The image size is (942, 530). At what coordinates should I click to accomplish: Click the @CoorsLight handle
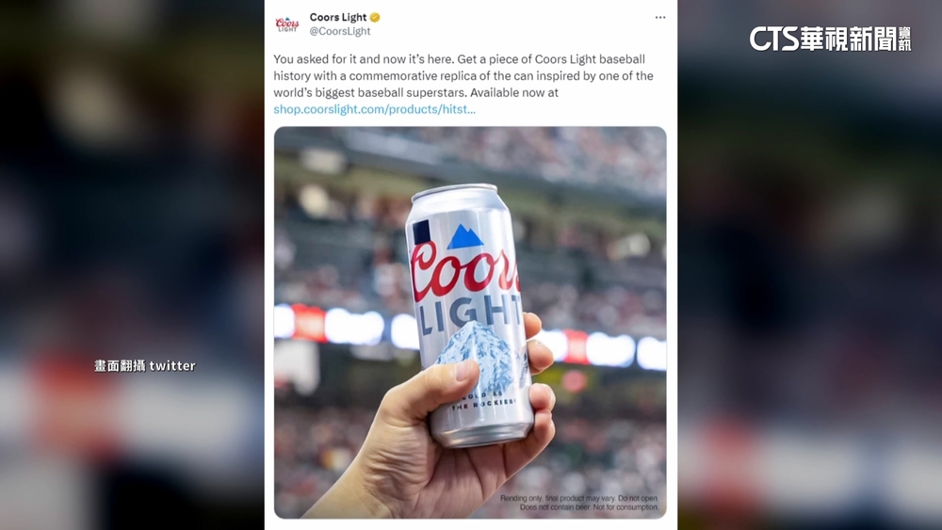tap(340, 31)
